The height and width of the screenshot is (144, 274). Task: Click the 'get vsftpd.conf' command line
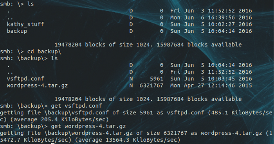51,106
